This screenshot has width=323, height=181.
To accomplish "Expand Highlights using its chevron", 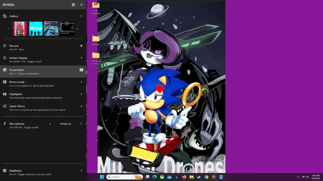I will [x=81, y=94].
